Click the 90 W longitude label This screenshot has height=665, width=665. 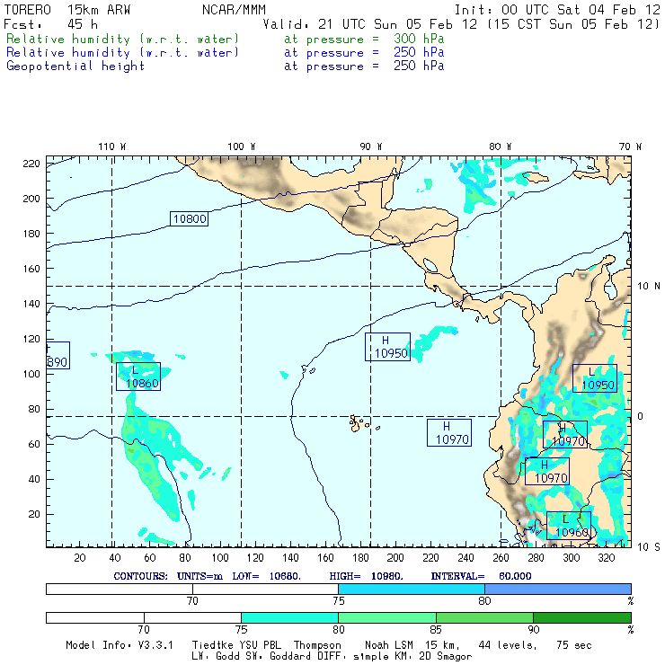click(370, 146)
